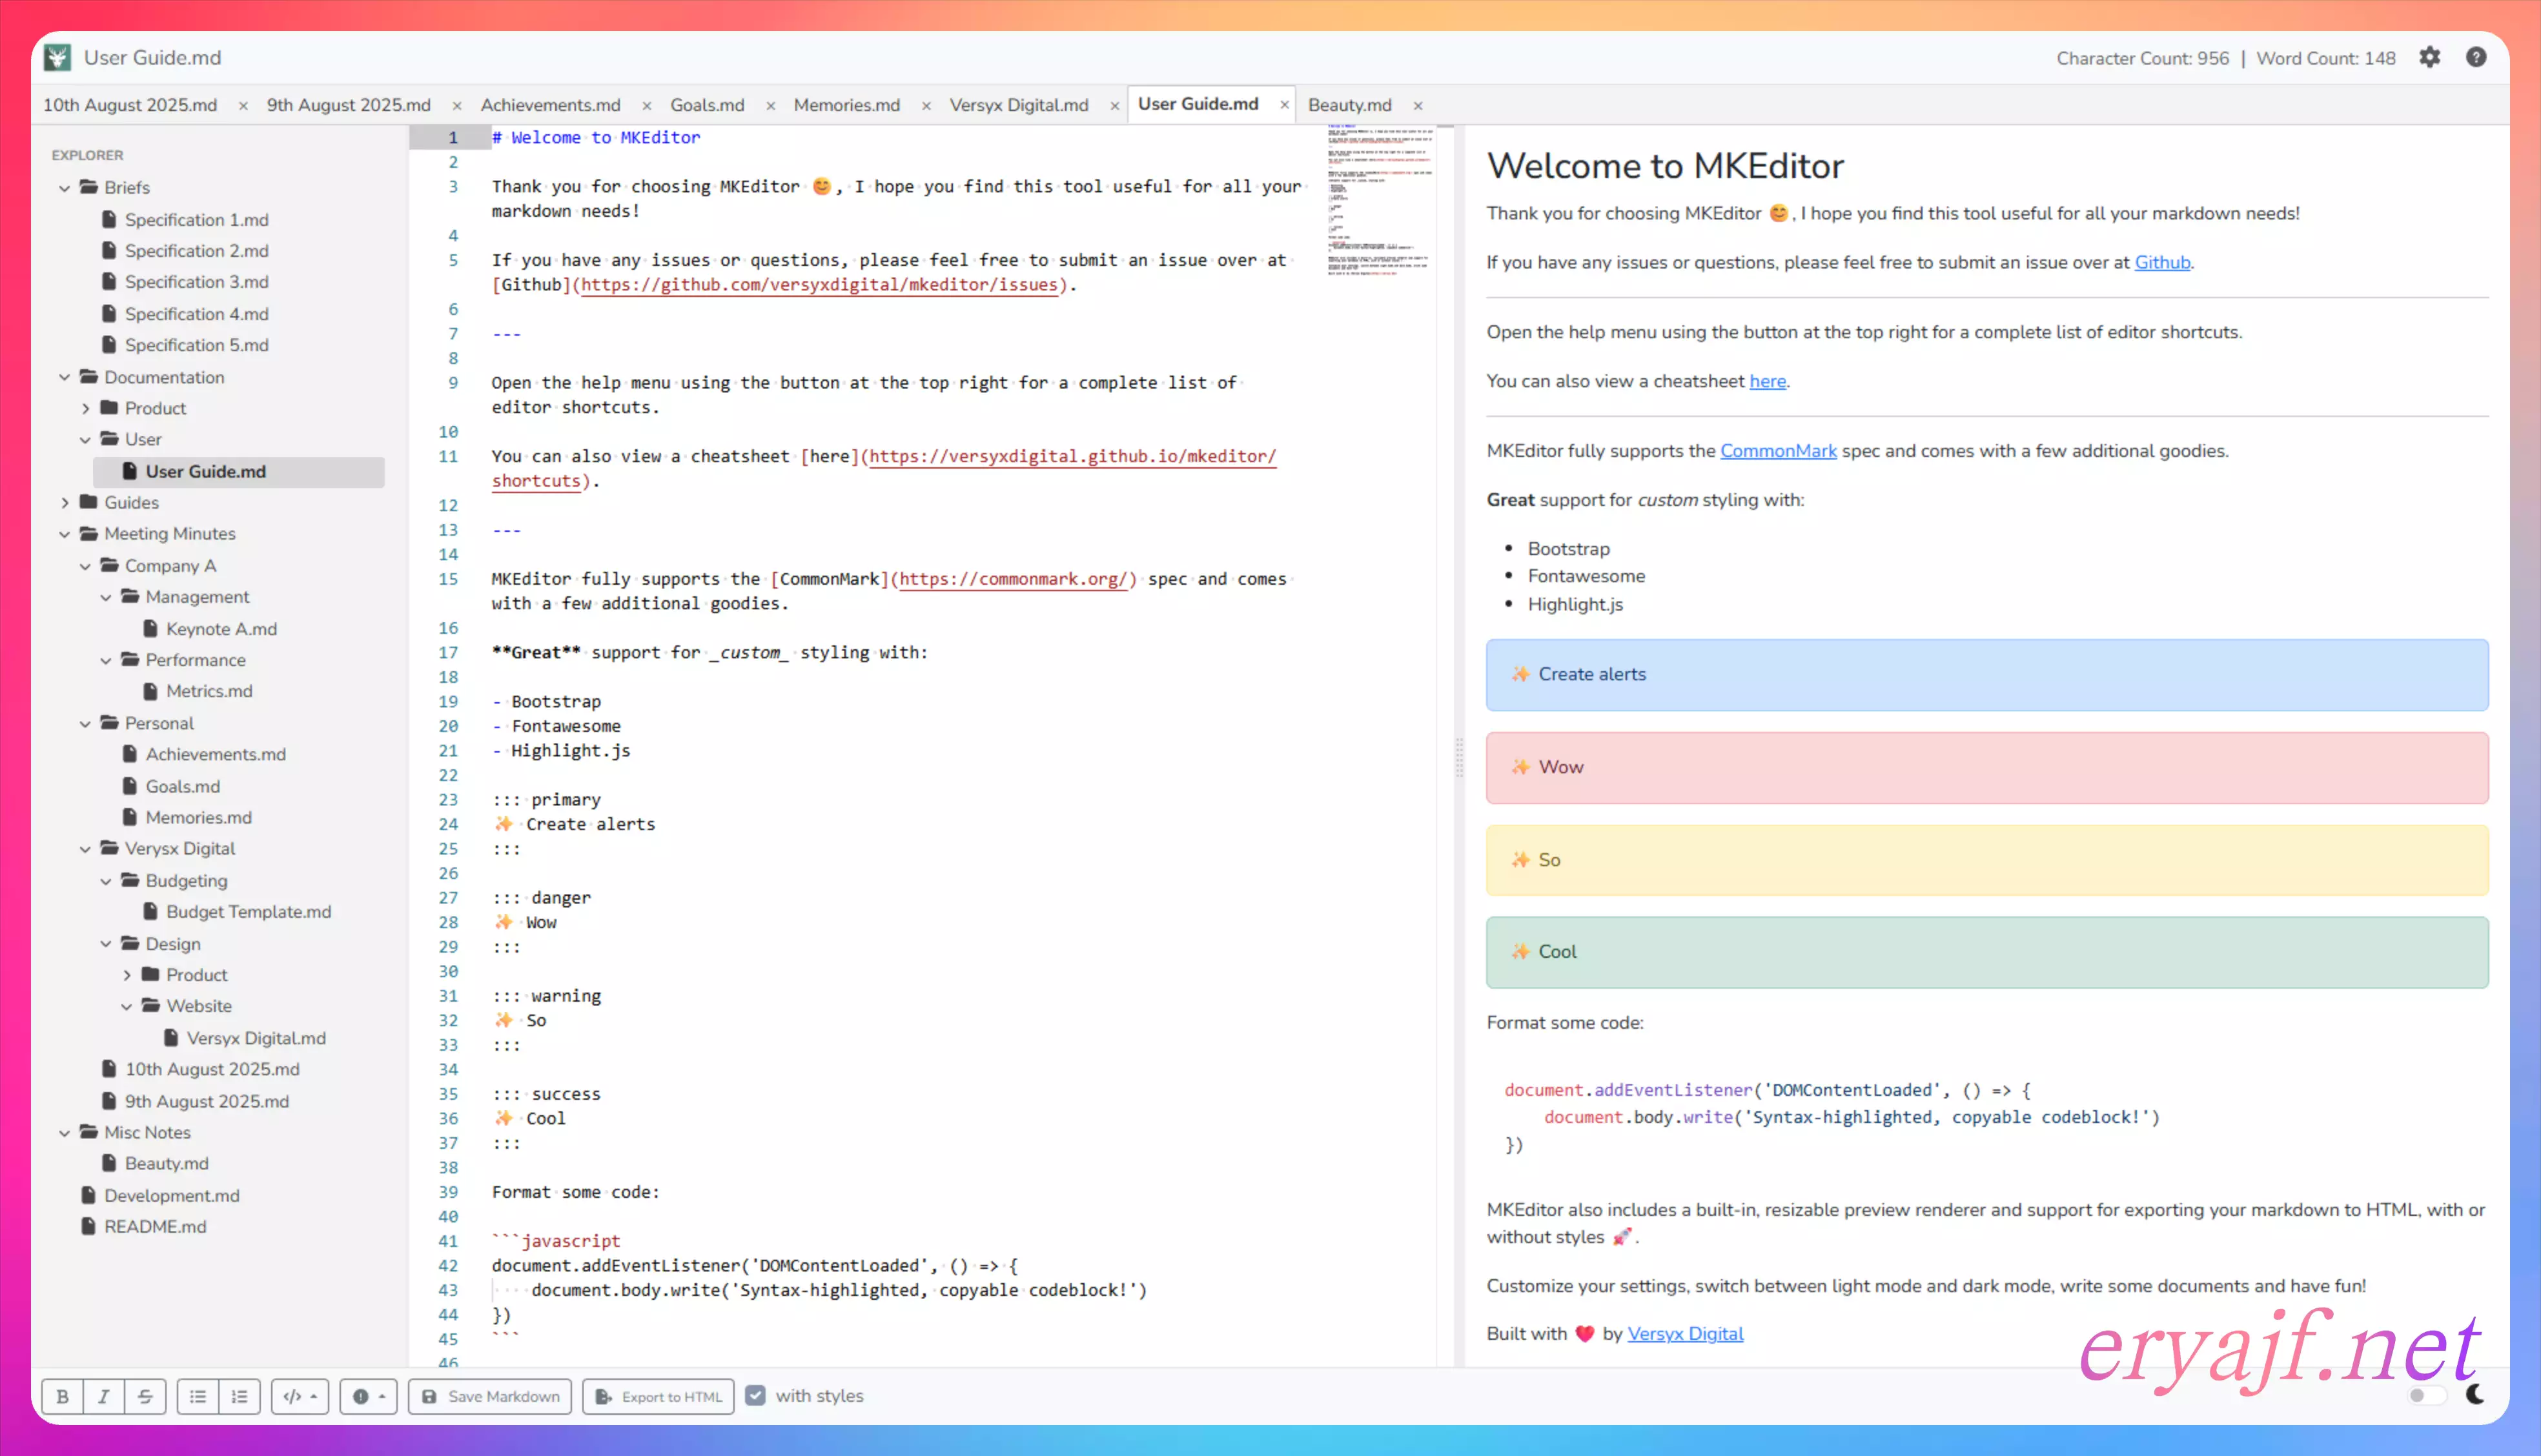Switch to the Achievements.md tab

(550, 104)
